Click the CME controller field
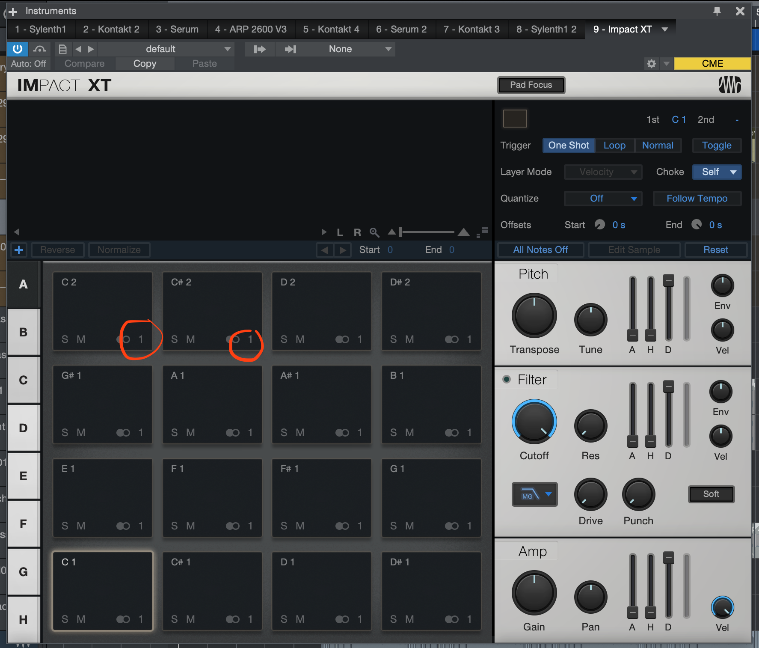Screen dimensions: 759x648 (712, 64)
